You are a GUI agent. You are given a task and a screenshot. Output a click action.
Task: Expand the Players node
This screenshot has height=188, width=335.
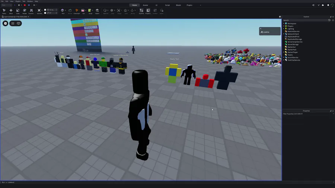point(284,26)
